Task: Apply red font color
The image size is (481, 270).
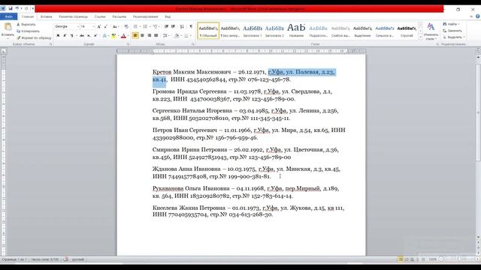Action: point(123,36)
